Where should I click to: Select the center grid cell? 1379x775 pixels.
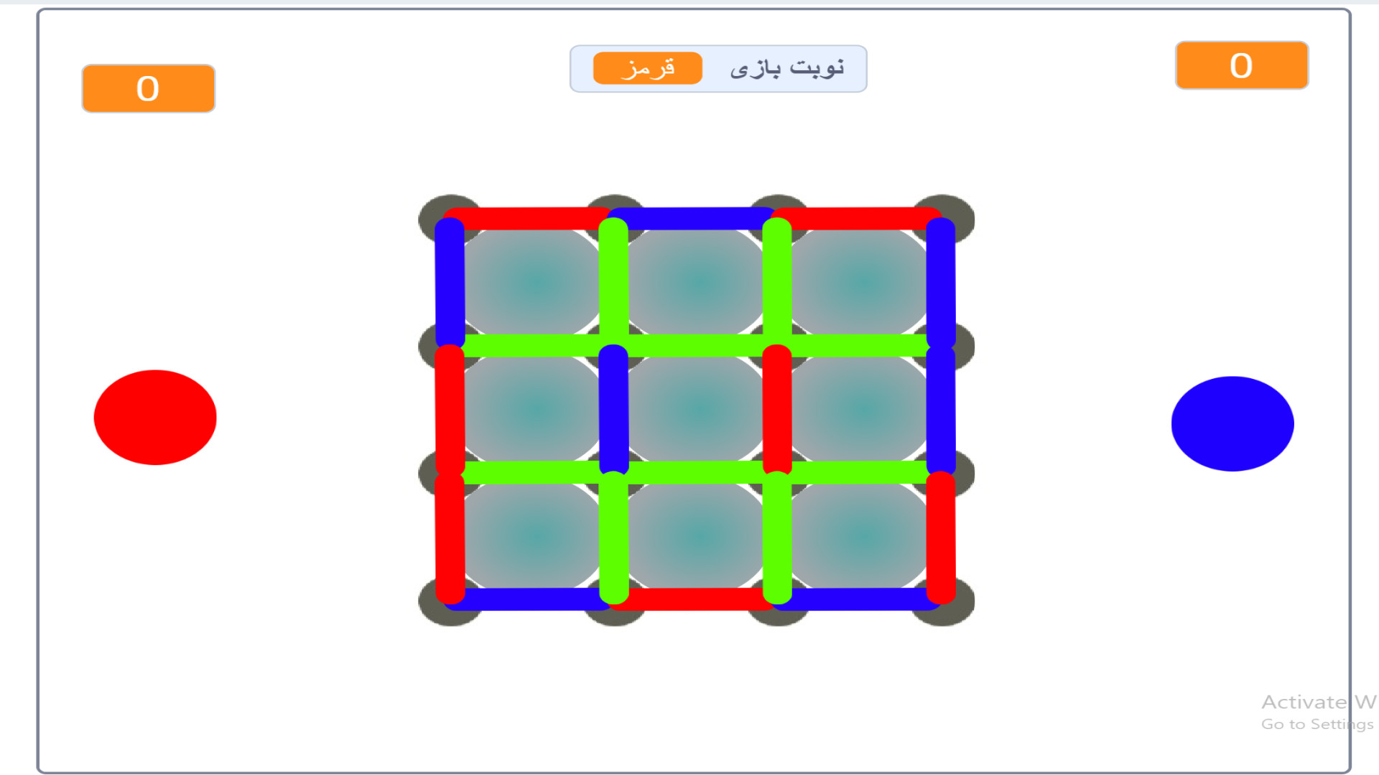point(696,409)
